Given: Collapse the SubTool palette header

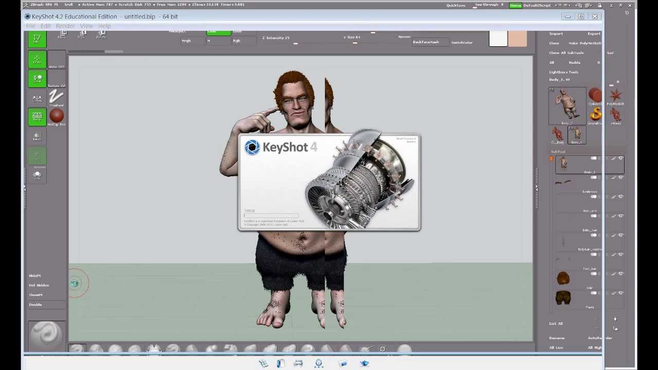Looking at the screenshot, I should coord(558,152).
